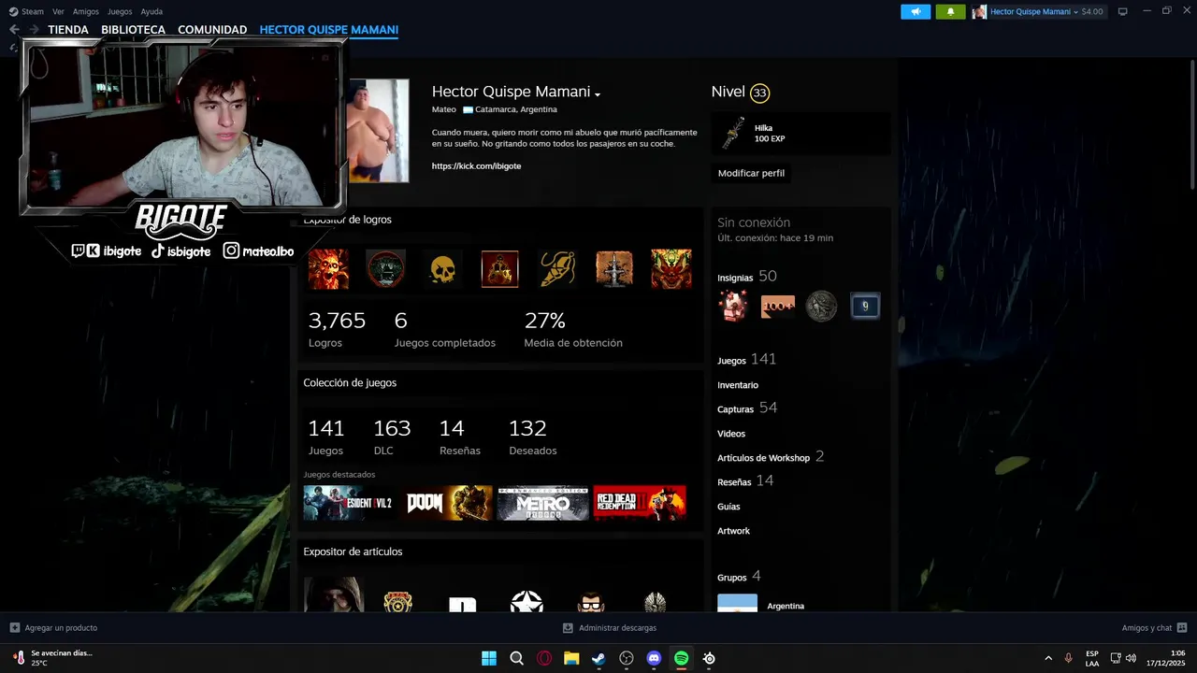Screen dimensions: 1197x673
Task: Select the blue number 9 badge icon
Action: pos(865,306)
